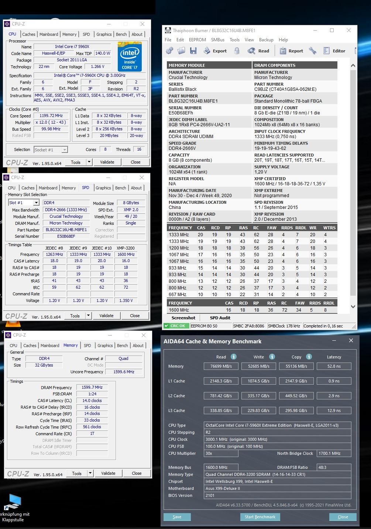Screen dimensions: 371x529
Task: Select the About tab in the SPD CPU-Z window
Action: (136, 188)
